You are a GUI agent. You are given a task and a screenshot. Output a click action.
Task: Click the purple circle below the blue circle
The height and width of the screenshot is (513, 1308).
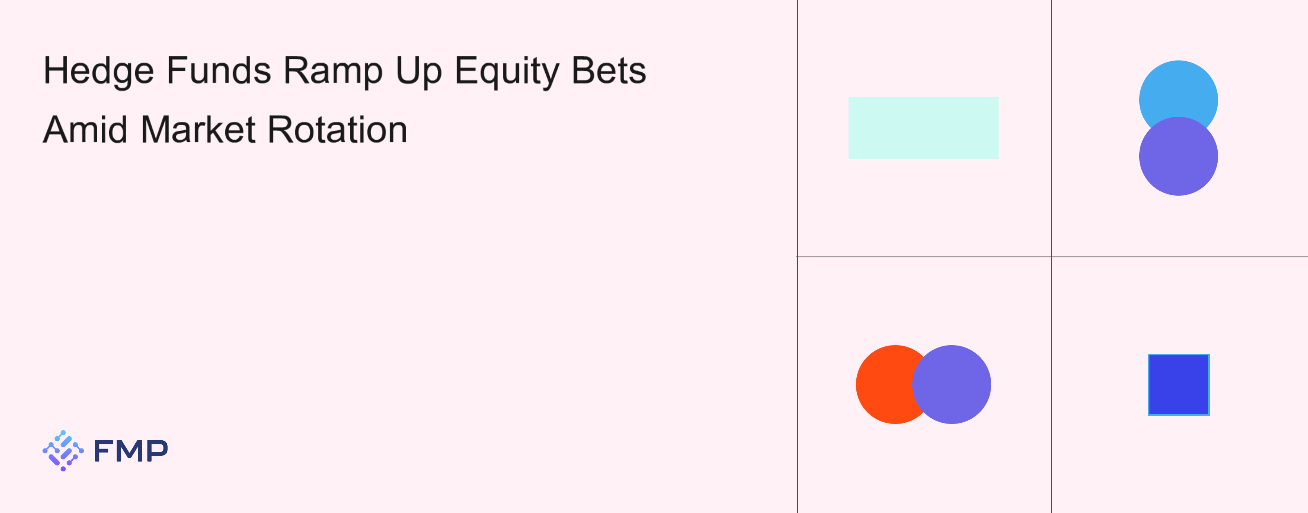[1178, 156]
